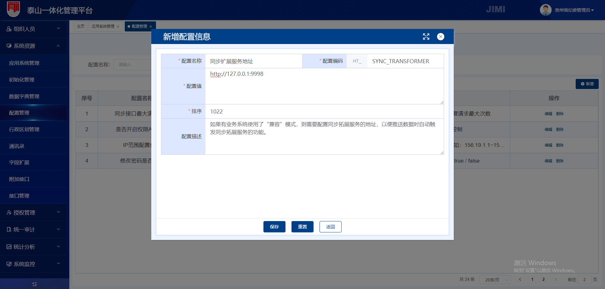Click the 重置 button
The image size is (605, 289).
coord(302,227)
